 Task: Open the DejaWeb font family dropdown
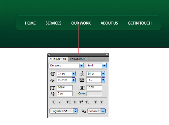click(82, 66)
